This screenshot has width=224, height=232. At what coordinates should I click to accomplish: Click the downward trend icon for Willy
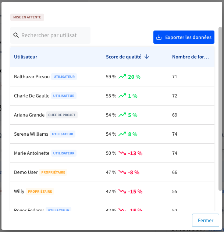[x=122, y=191]
